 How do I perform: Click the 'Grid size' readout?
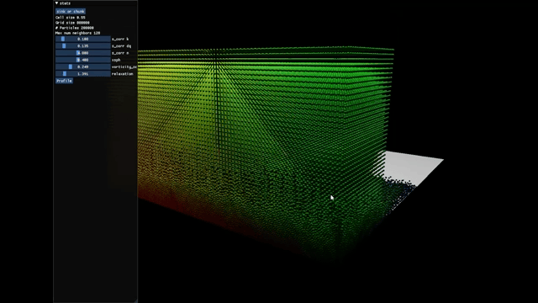pos(72,23)
